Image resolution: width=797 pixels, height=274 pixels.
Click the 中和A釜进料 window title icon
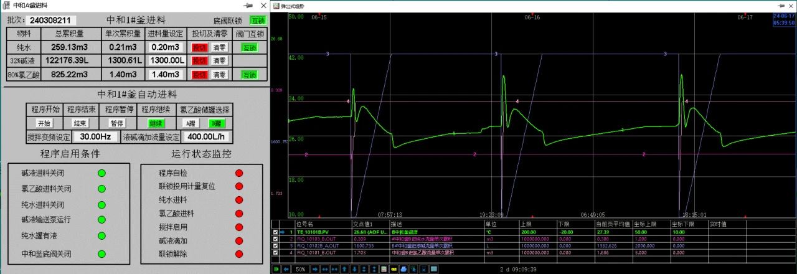(6, 4)
